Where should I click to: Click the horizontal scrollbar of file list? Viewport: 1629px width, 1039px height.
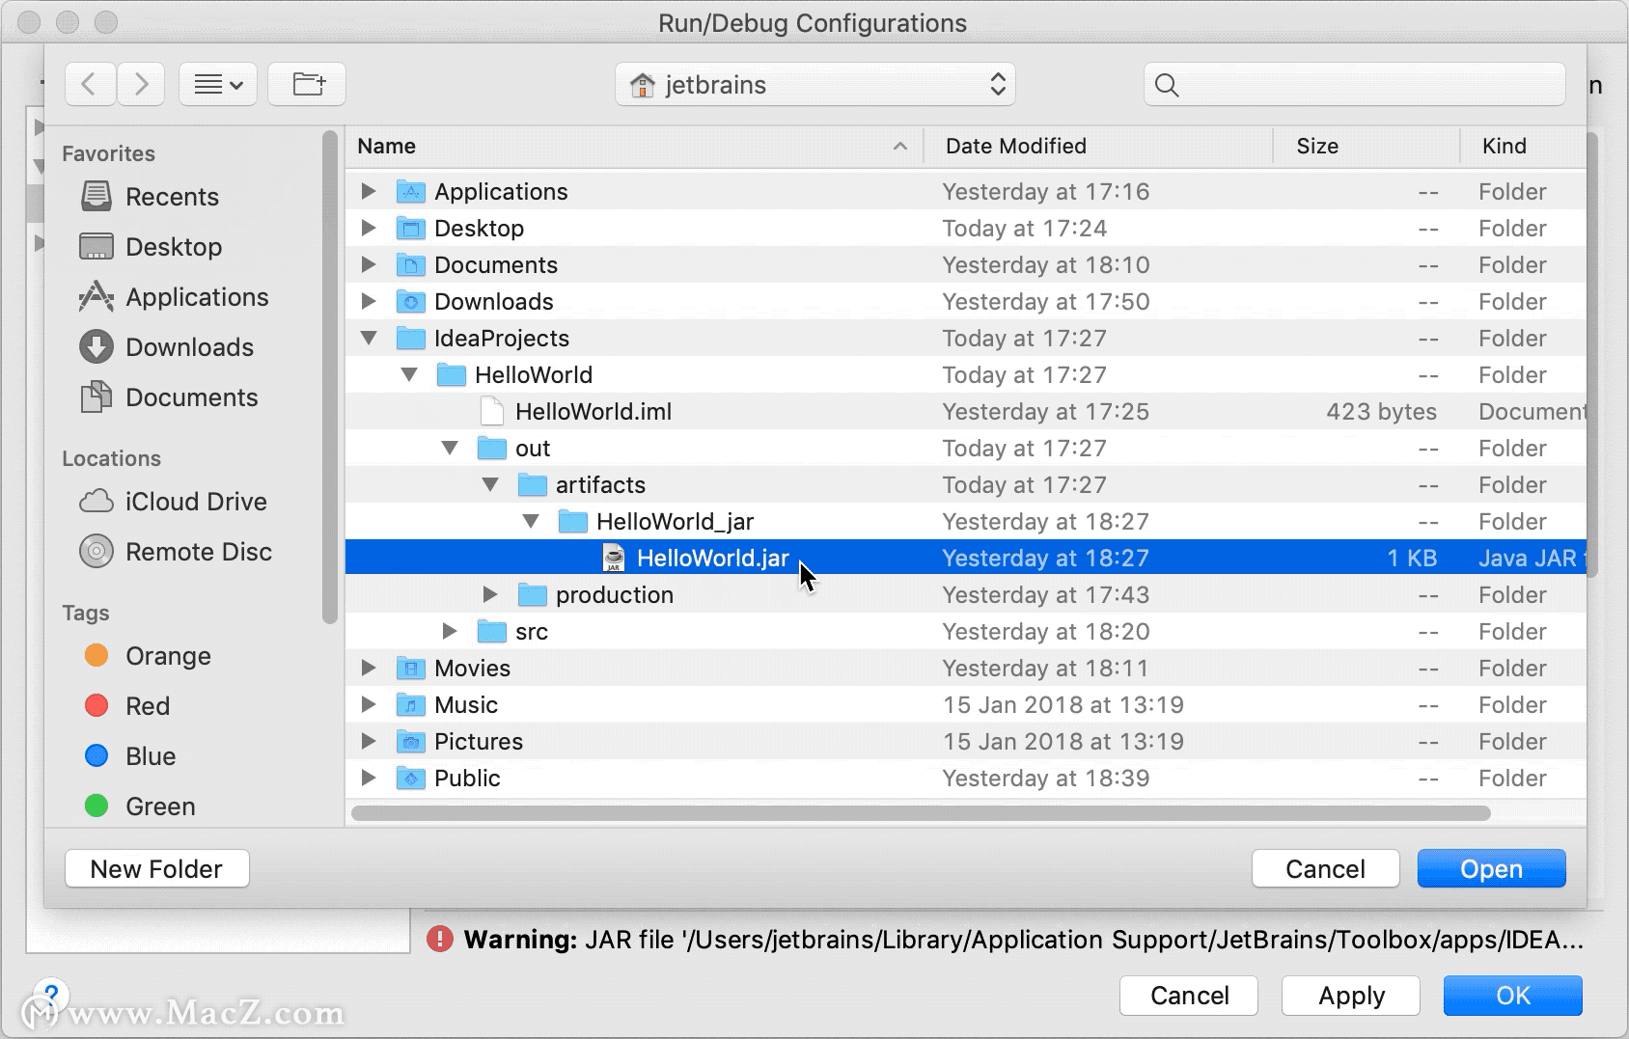[921, 813]
